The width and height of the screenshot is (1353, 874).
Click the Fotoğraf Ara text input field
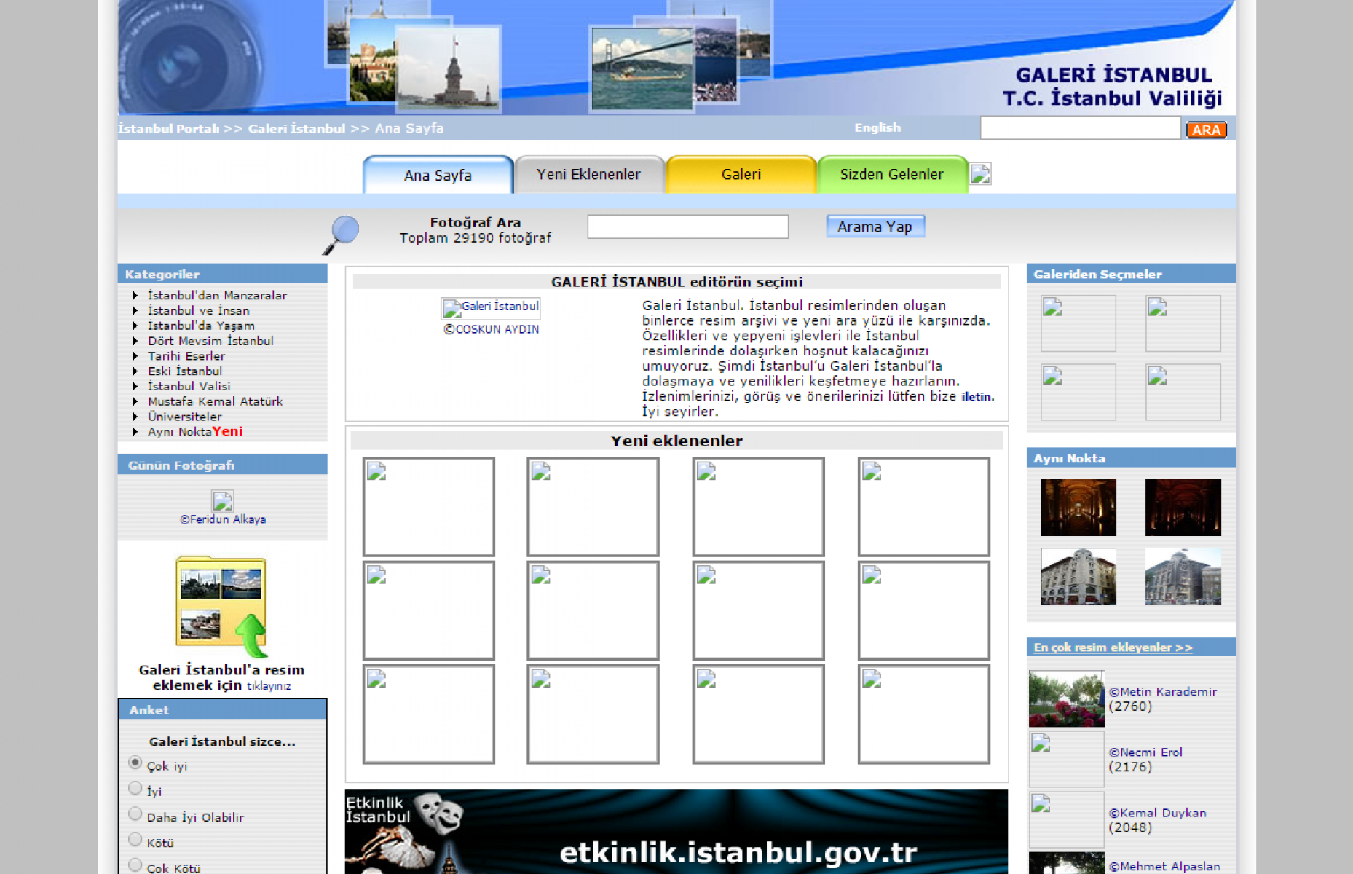pyautogui.click(x=687, y=227)
